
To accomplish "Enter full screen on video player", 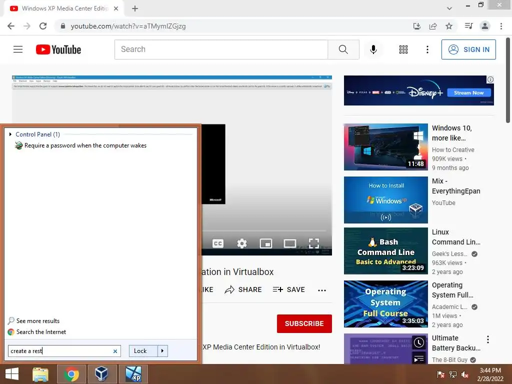I will [x=314, y=243].
